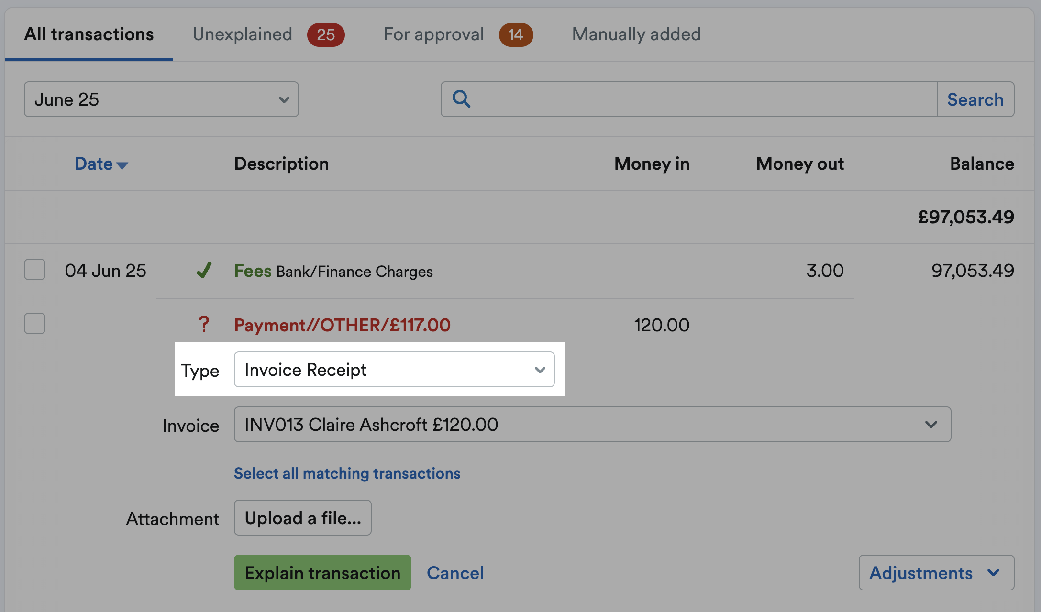Click the red question mark icon
The width and height of the screenshot is (1041, 612).
pos(204,324)
